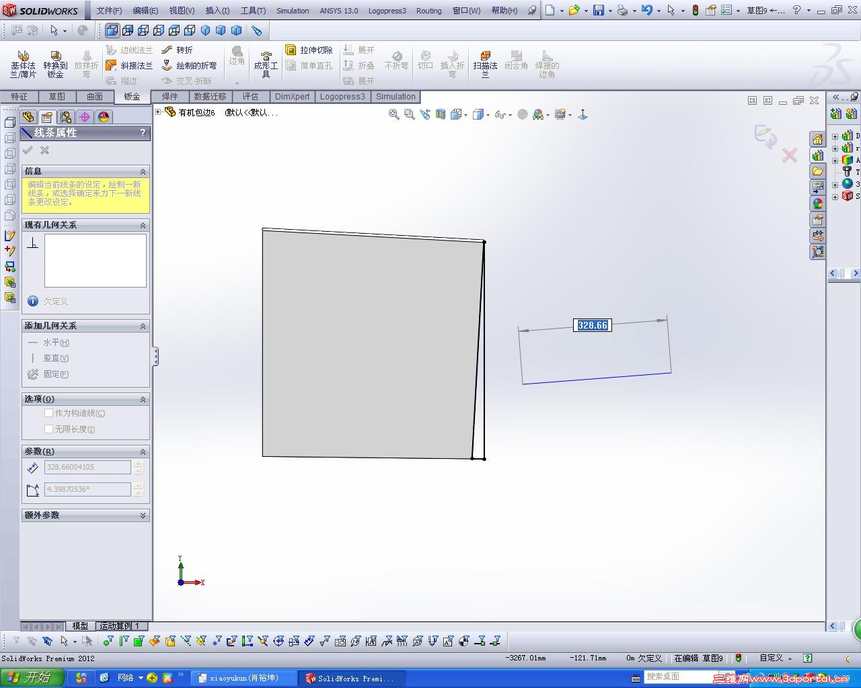Image resolution: width=861 pixels, height=688 pixels.
Task: Select the Section View icon
Action: pyautogui.click(x=441, y=114)
